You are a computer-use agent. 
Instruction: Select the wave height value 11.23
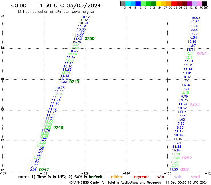52,112
